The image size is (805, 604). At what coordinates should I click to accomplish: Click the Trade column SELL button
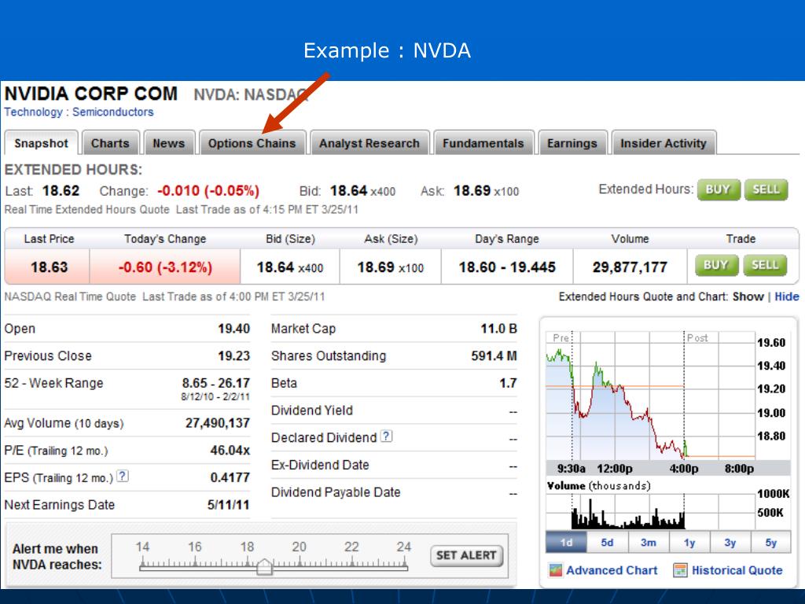click(x=765, y=265)
